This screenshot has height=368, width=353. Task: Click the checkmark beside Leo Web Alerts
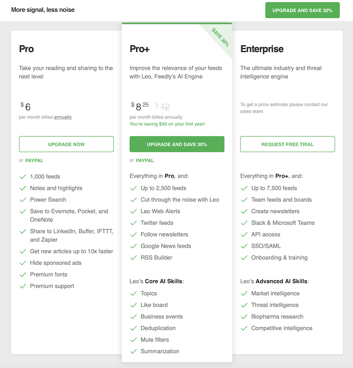click(x=133, y=212)
